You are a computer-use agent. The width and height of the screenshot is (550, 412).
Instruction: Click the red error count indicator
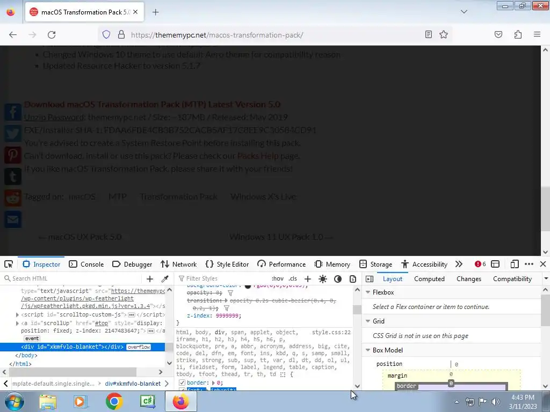click(x=480, y=264)
